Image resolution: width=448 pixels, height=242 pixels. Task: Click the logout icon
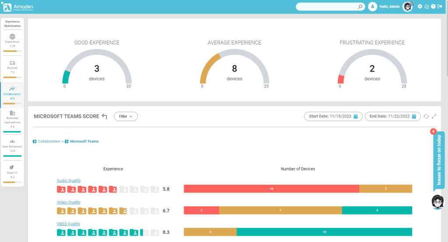tap(440, 6)
